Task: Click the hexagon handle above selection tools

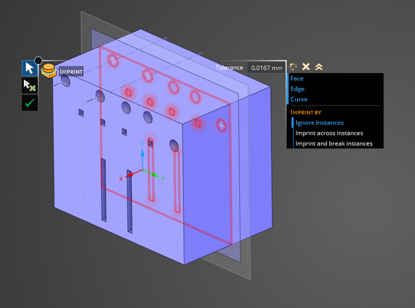Action: pyautogui.click(x=38, y=60)
